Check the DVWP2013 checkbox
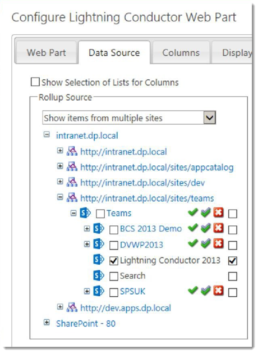The image size is (258, 353). point(114,245)
